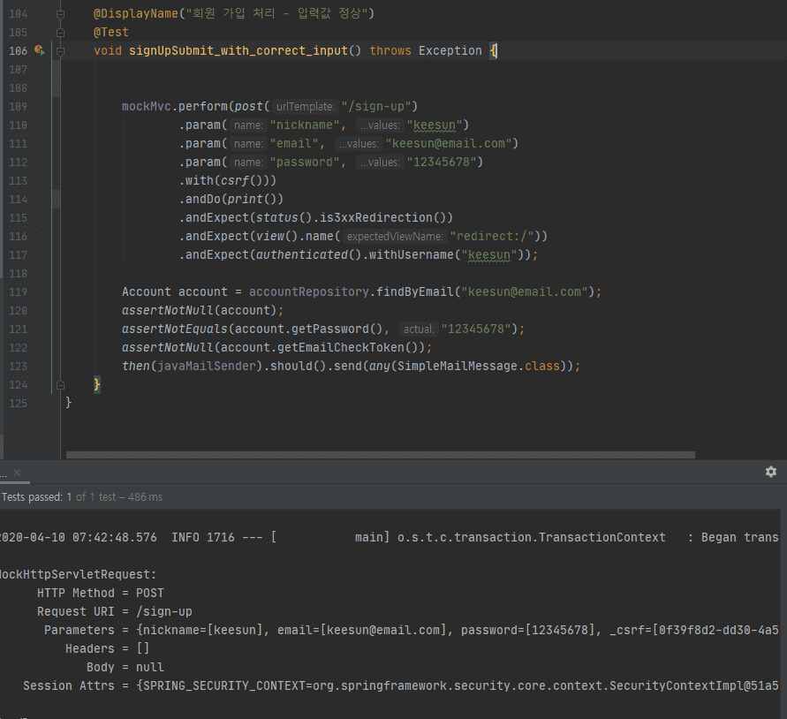
Task: Click the fold end marker at line 124
Action: click(60, 385)
